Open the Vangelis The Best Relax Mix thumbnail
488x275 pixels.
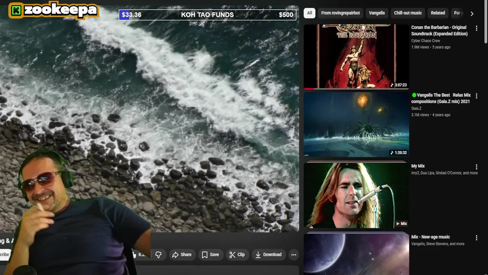[356, 124]
